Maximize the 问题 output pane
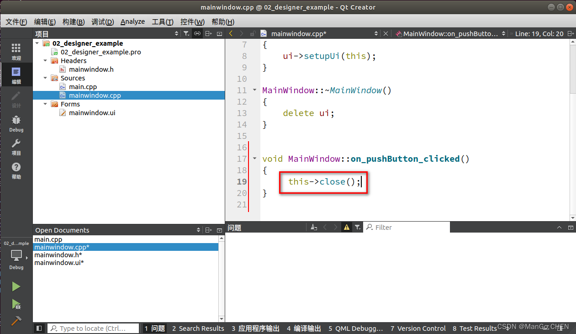The width and height of the screenshot is (576, 334). click(560, 227)
